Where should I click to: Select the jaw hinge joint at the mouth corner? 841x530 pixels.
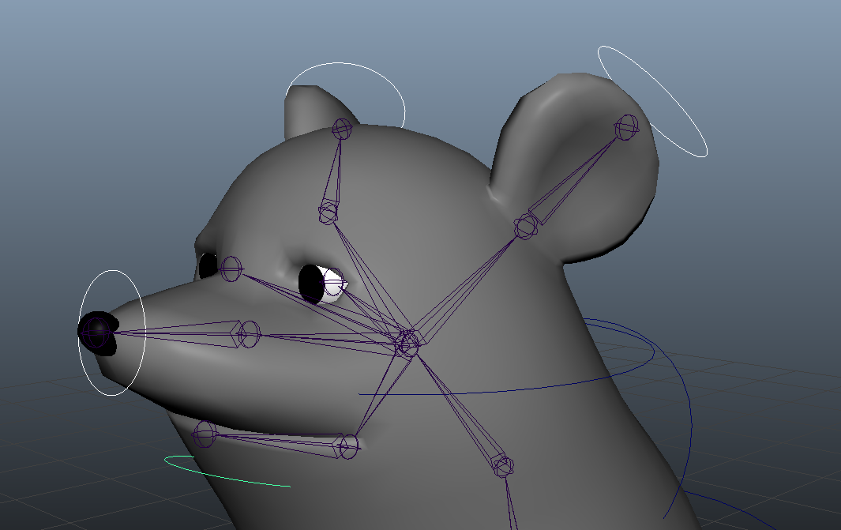pyautogui.click(x=347, y=447)
